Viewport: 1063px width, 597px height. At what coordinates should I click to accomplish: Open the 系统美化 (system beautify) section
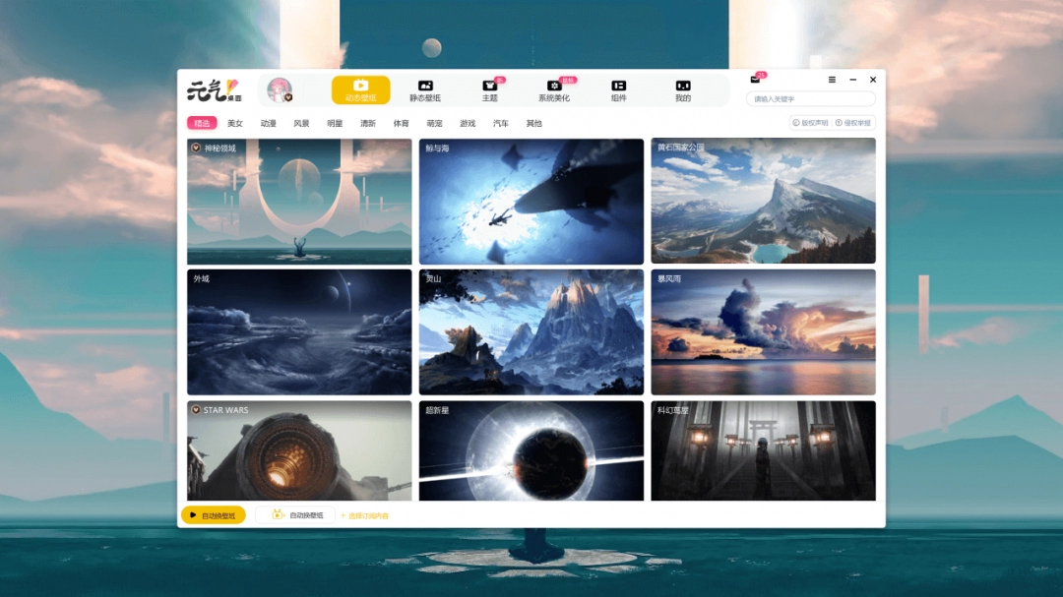click(554, 90)
